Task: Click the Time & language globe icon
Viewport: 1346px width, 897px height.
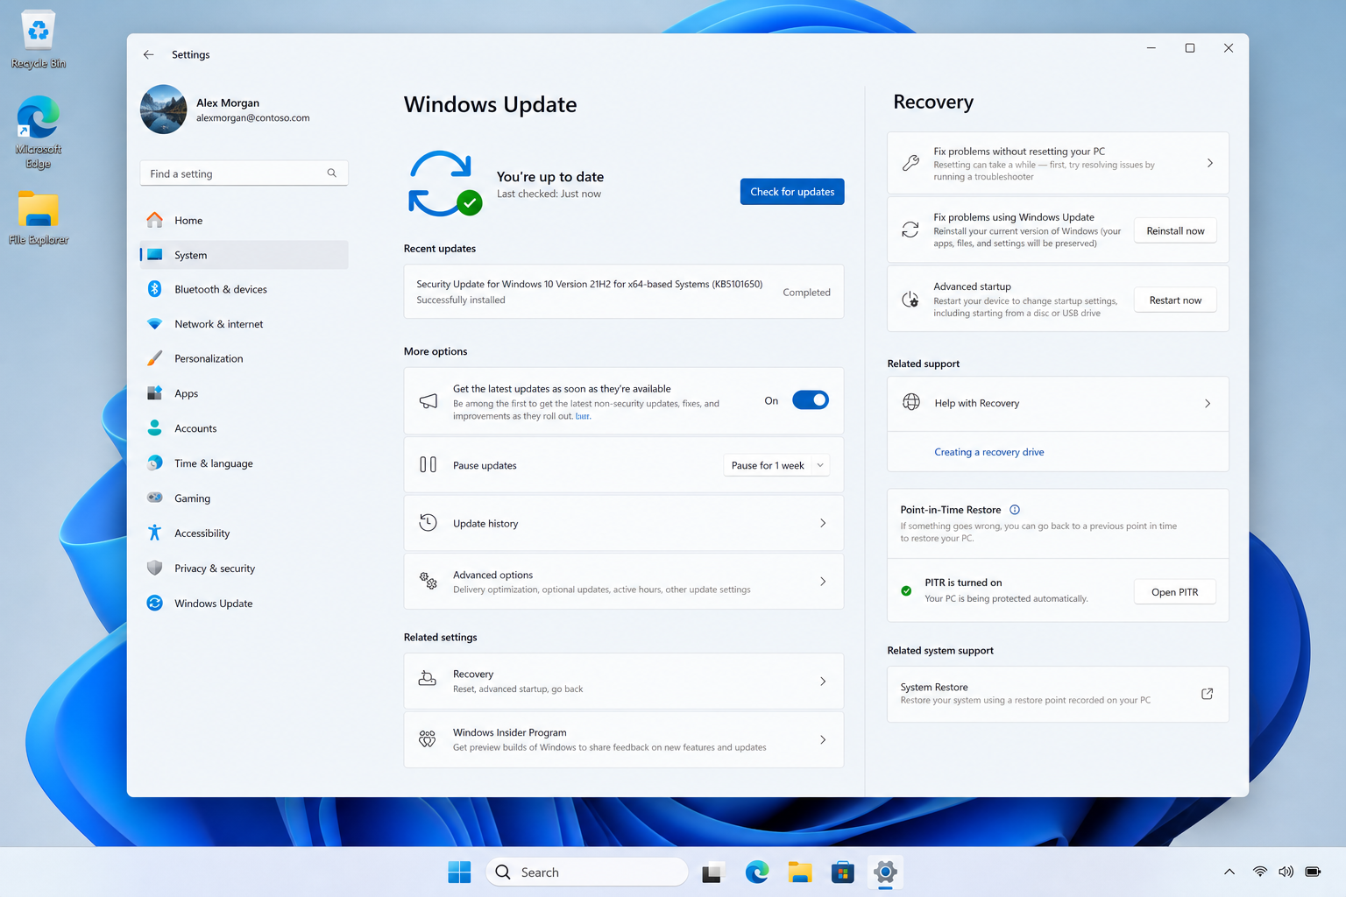Action: (x=154, y=463)
